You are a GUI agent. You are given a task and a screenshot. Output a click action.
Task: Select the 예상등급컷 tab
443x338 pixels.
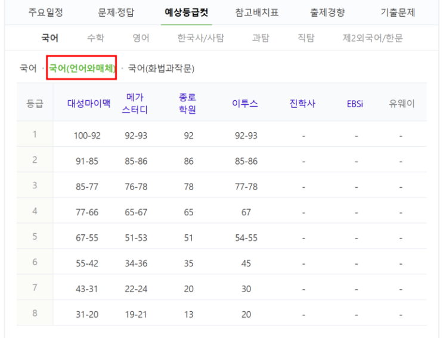[187, 13]
